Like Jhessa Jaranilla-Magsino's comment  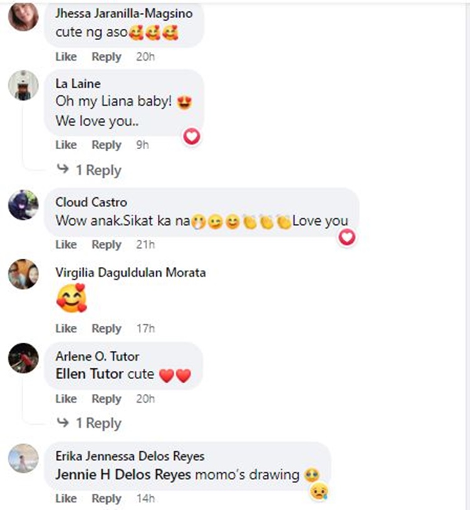coord(66,57)
